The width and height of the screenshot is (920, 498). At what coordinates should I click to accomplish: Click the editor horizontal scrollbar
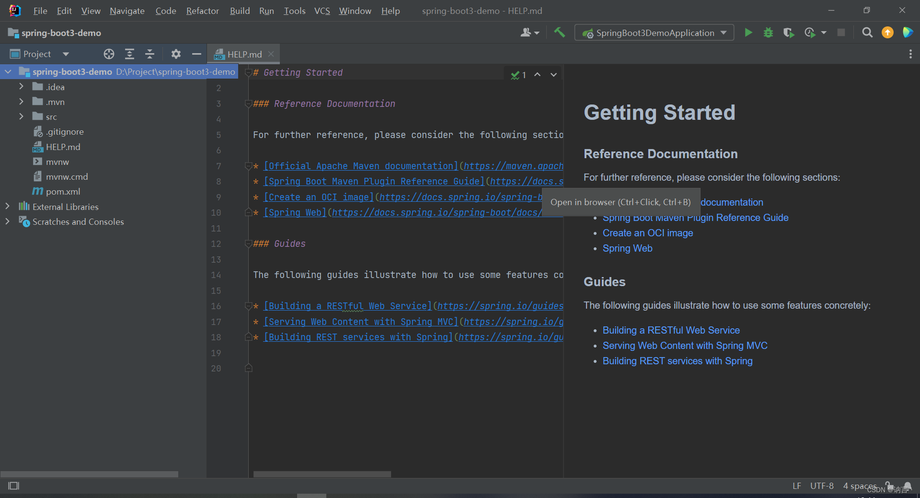pos(322,474)
